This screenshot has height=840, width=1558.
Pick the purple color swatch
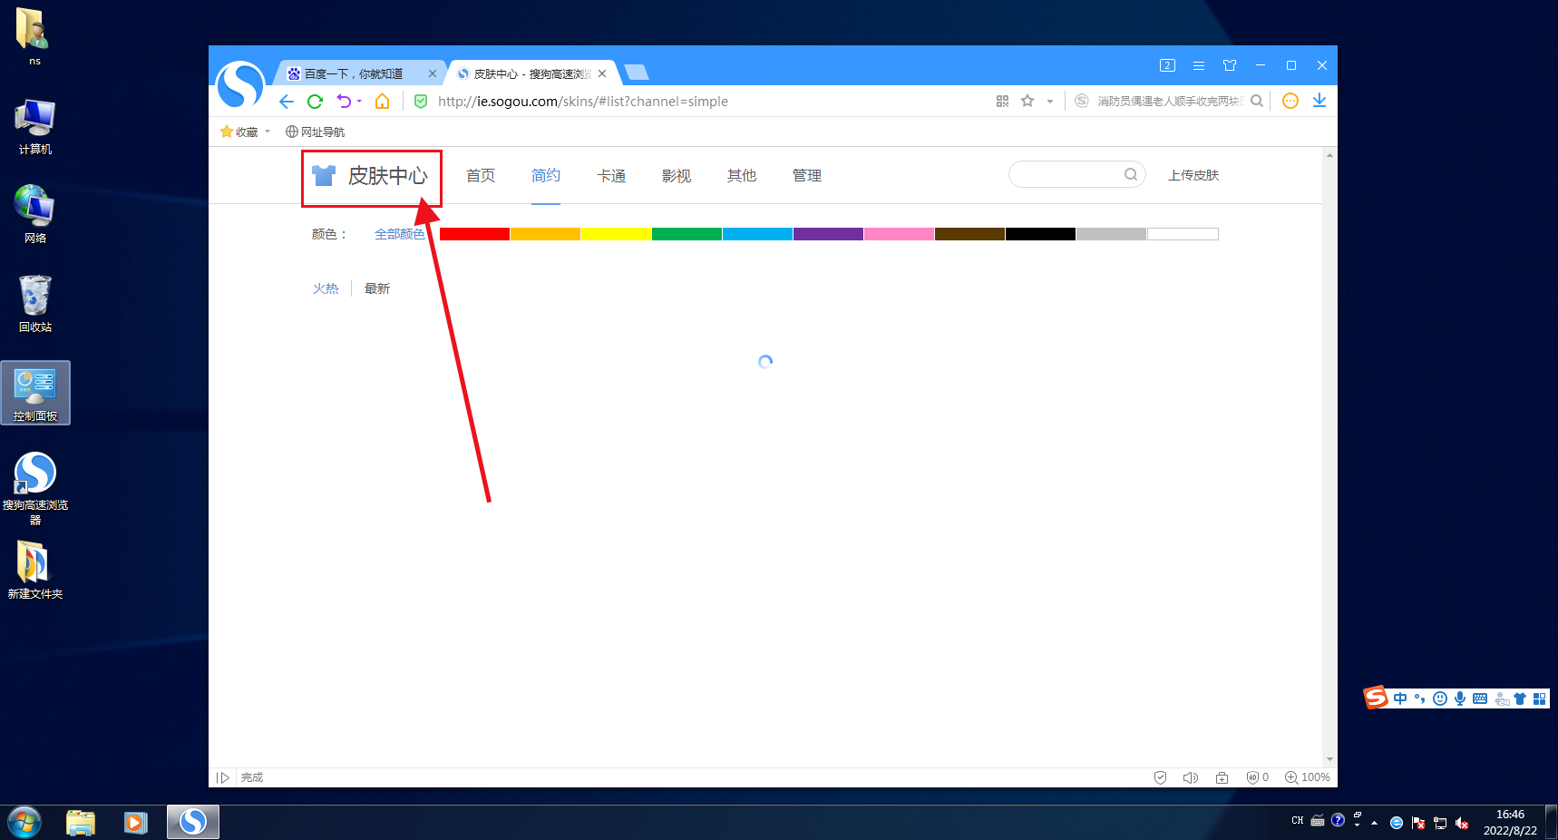coord(828,234)
